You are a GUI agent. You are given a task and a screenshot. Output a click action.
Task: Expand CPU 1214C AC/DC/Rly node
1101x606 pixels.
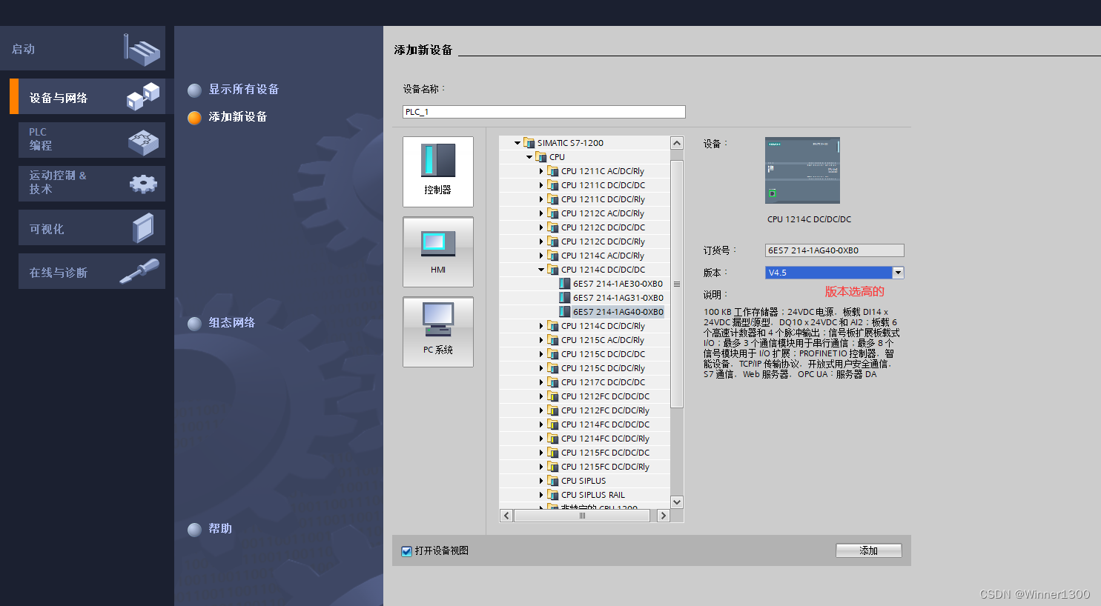coord(541,256)
